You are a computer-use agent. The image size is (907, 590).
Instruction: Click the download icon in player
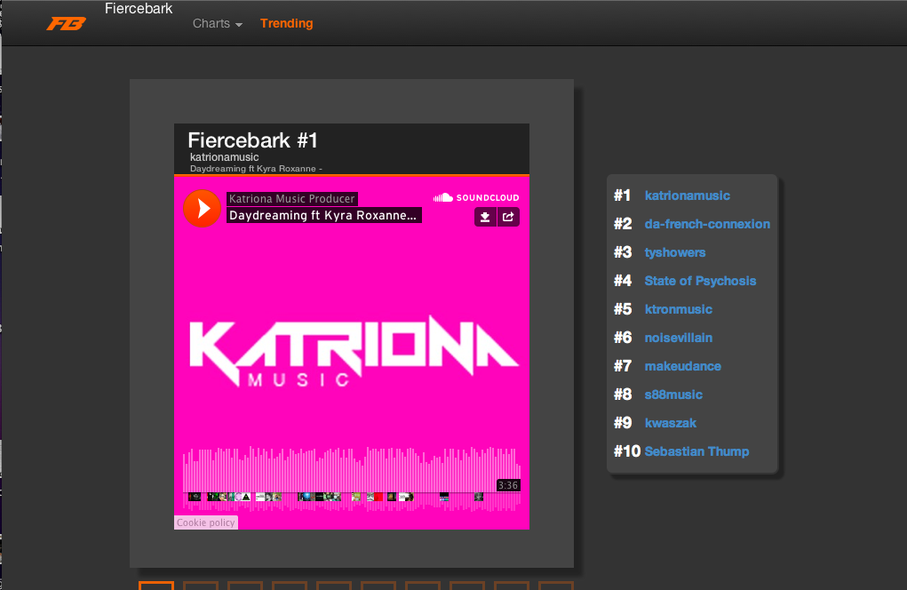485,217
